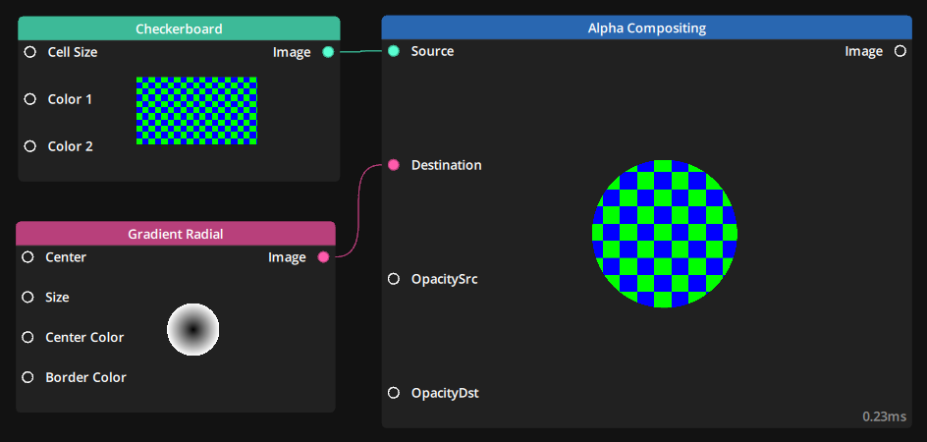
Task: Click the Center input socket
Action: pyautogui.click(x=27, y=256)
